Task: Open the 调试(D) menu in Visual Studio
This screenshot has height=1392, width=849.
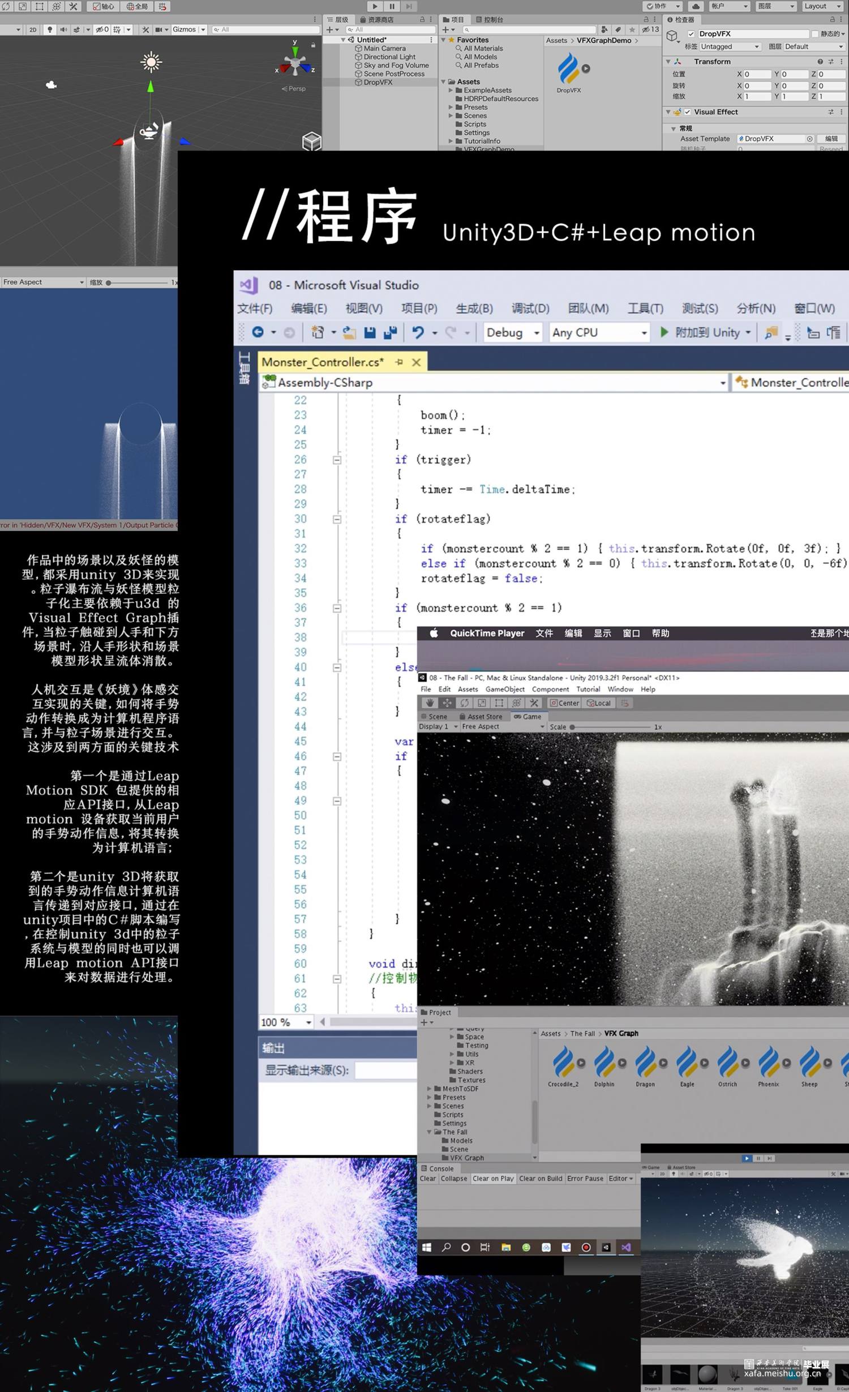Action: (x=530, y=309)
